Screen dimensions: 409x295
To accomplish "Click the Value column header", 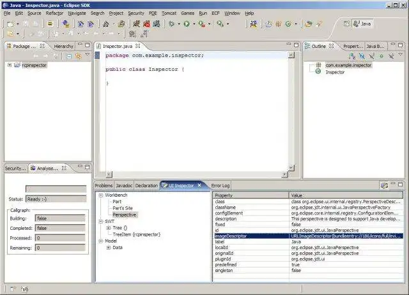I will coord(346,195).
